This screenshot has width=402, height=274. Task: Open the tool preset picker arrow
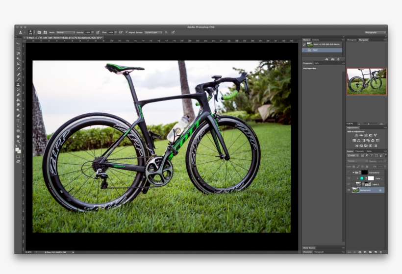(25, 32)
